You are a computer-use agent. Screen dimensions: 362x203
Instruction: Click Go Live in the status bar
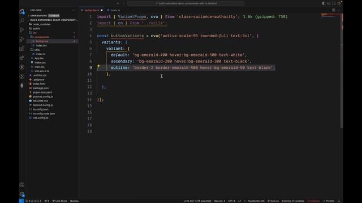[x=273, y=201]
